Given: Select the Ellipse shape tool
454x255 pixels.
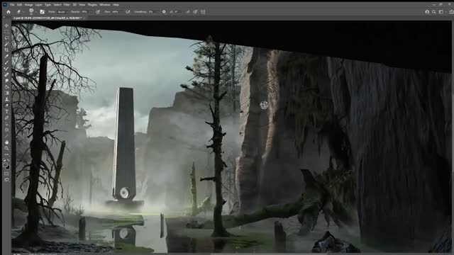Looking at the screenshot, I should (6, 130).
